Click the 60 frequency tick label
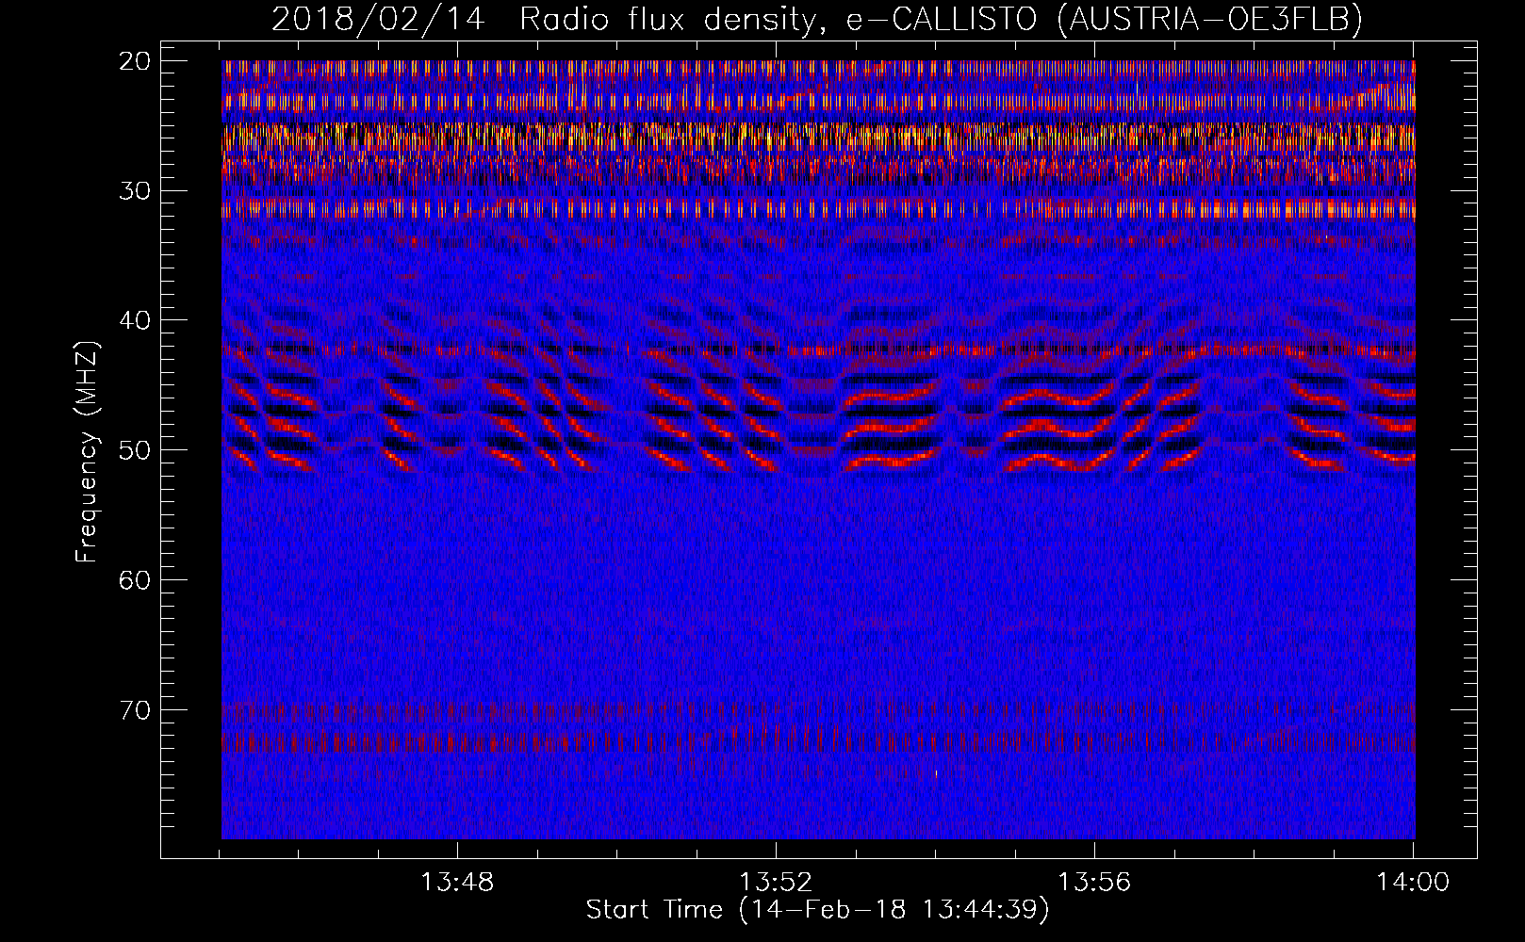This screenshot has height=942, width=1525. click(135, 579)
